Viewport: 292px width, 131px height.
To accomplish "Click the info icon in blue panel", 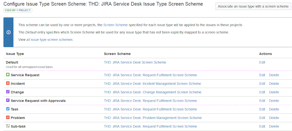I will (x=8, y=32).
